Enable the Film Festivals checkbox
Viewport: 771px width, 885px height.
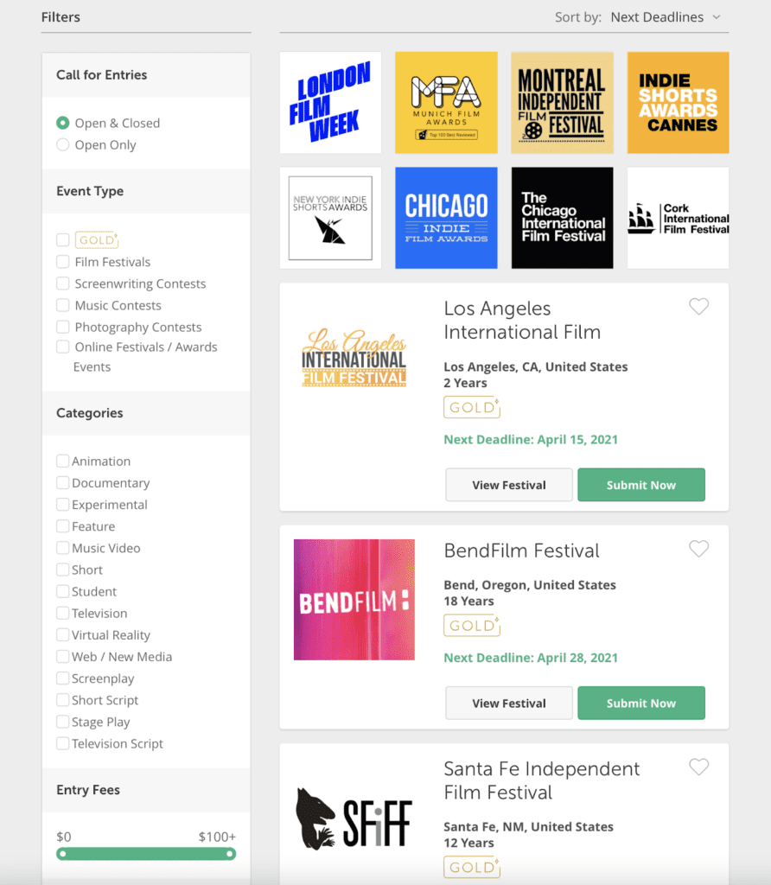(x=62, y=262)
